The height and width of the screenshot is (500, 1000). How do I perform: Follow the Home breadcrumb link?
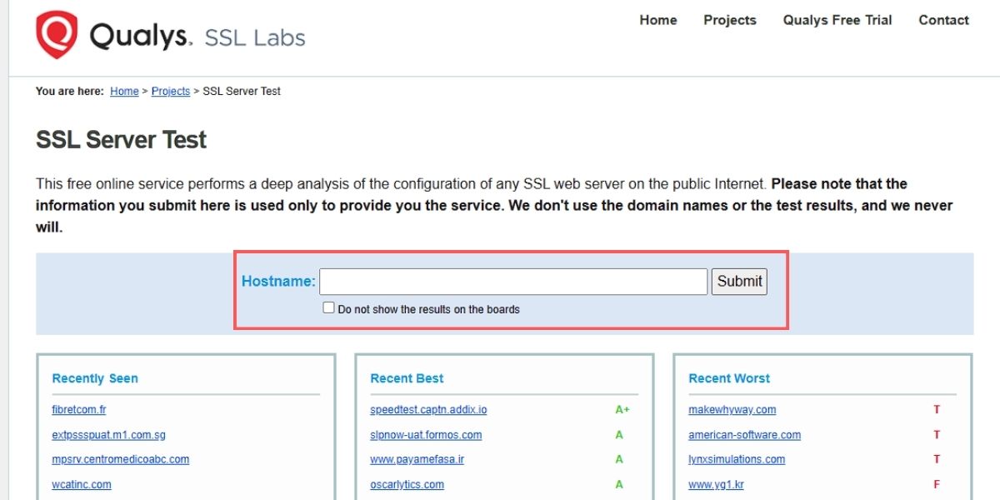pyautogui.click(x=124, y=92)
